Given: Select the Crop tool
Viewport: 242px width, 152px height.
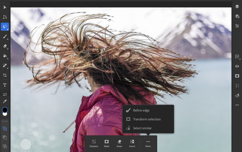Looking at the screenshot, I should click(5, 75).
